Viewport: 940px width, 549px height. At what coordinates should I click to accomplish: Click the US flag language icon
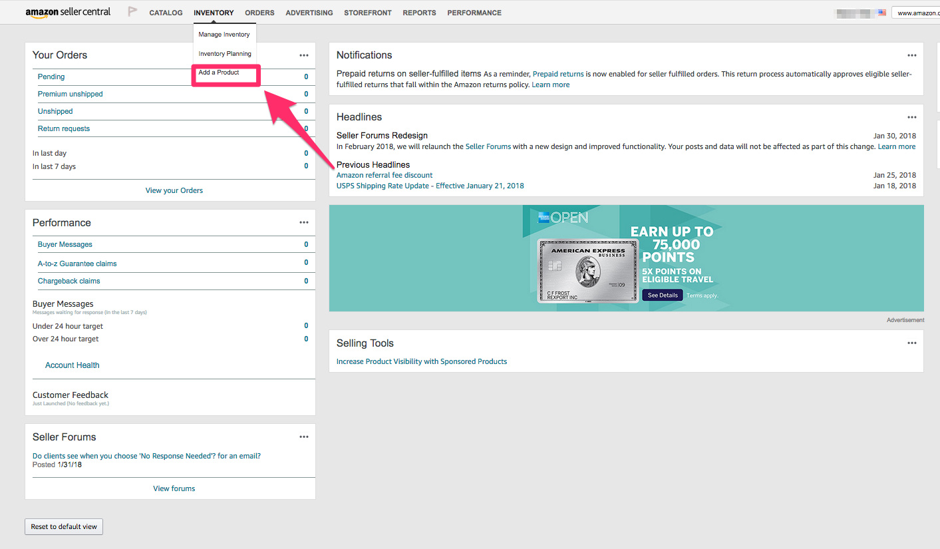pos(881,11)
